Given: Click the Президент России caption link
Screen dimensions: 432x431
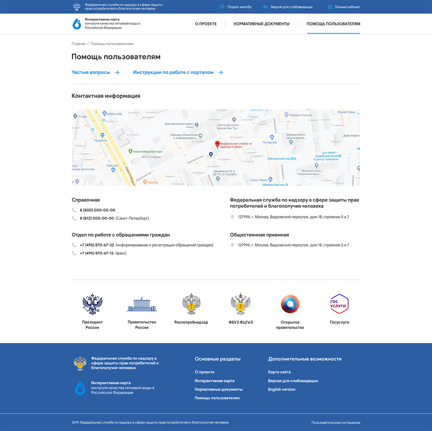Looking at the screenshot, I should click(92, 325).
